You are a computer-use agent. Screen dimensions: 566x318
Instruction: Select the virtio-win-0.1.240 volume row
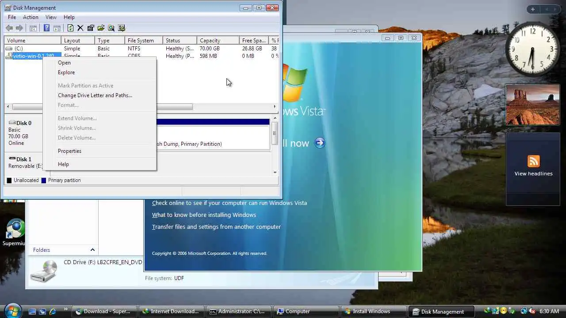tap(33, 56)
